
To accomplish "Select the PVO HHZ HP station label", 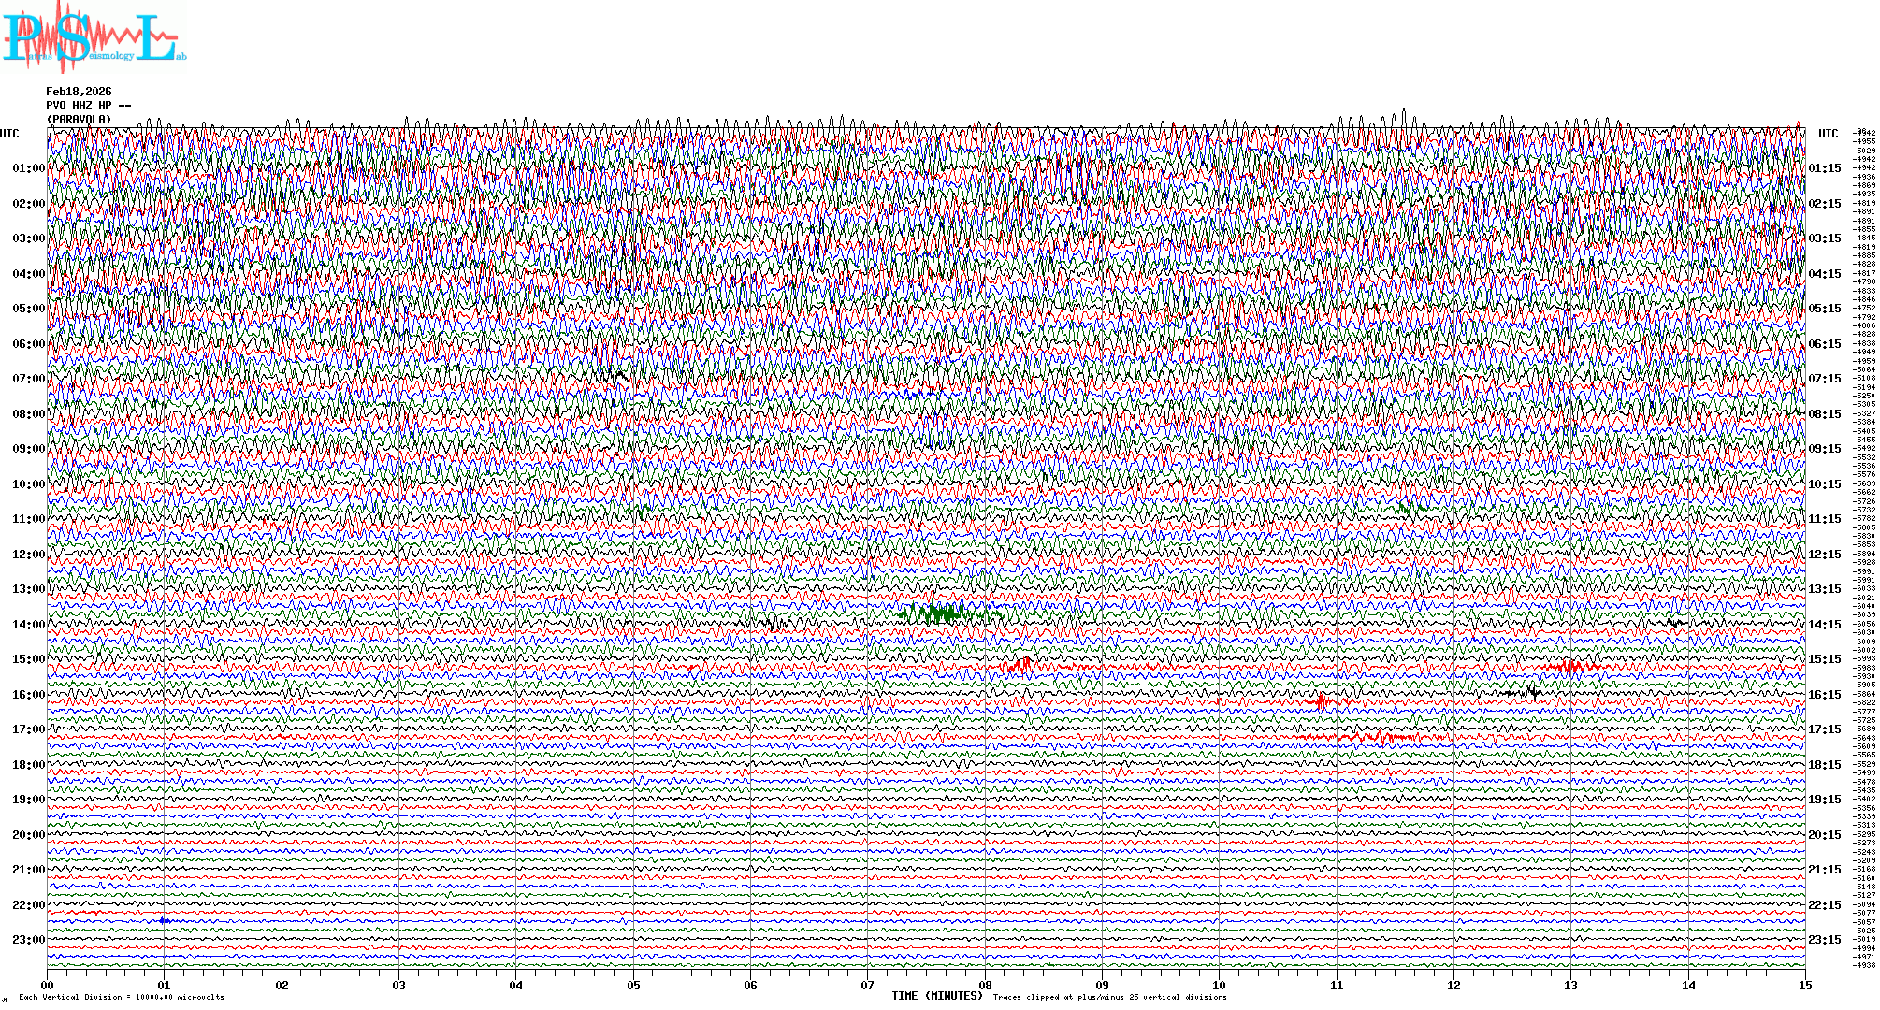I will point(88,106).
